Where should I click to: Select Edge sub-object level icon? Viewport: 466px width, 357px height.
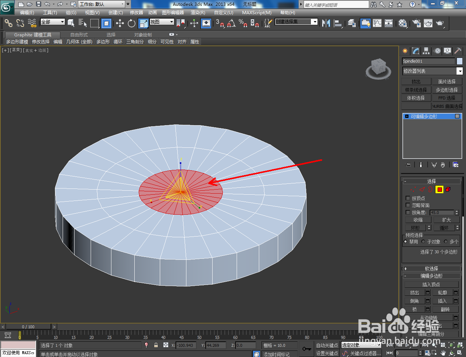pyautogui.click(x=422, y=189)
